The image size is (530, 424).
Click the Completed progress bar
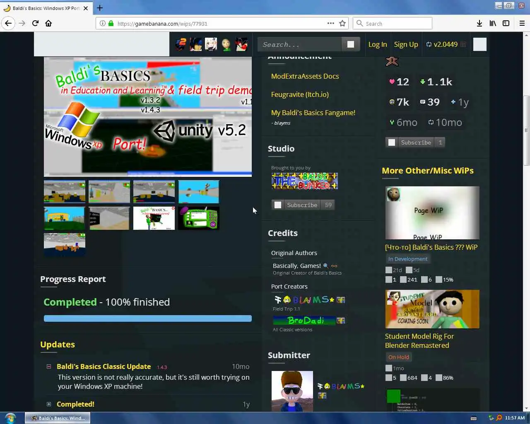click(x=148, y=318)
